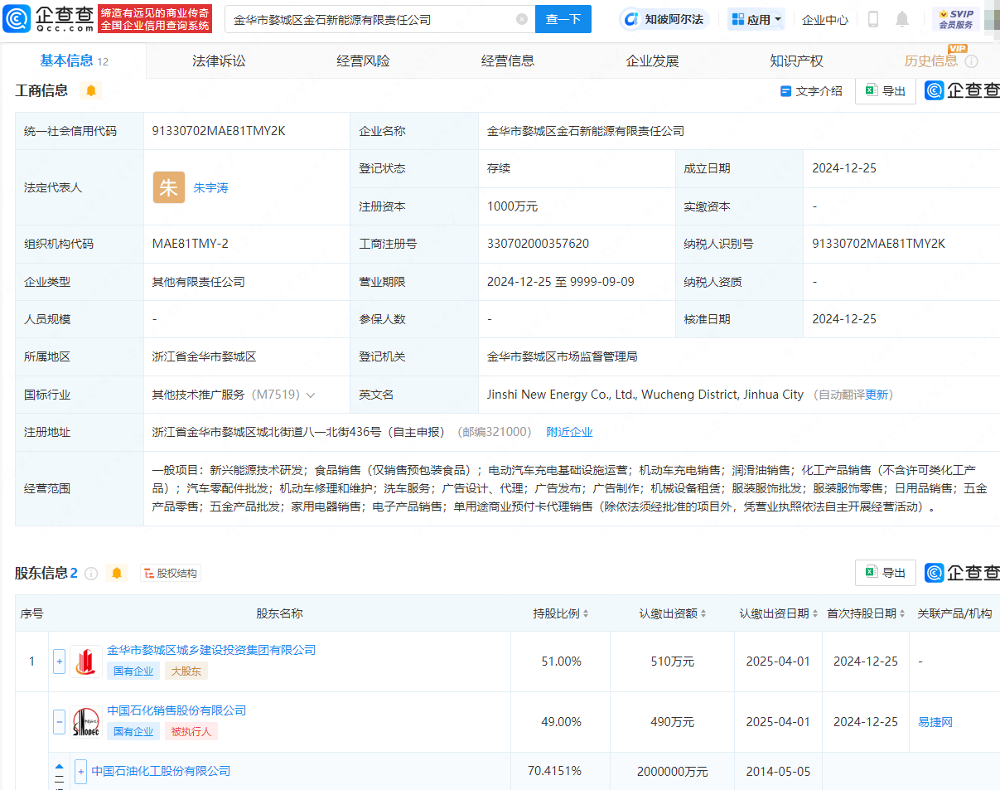1000x790 pixels.
Task: Click the info icon next to 股东信息
Action: (91, 573)
